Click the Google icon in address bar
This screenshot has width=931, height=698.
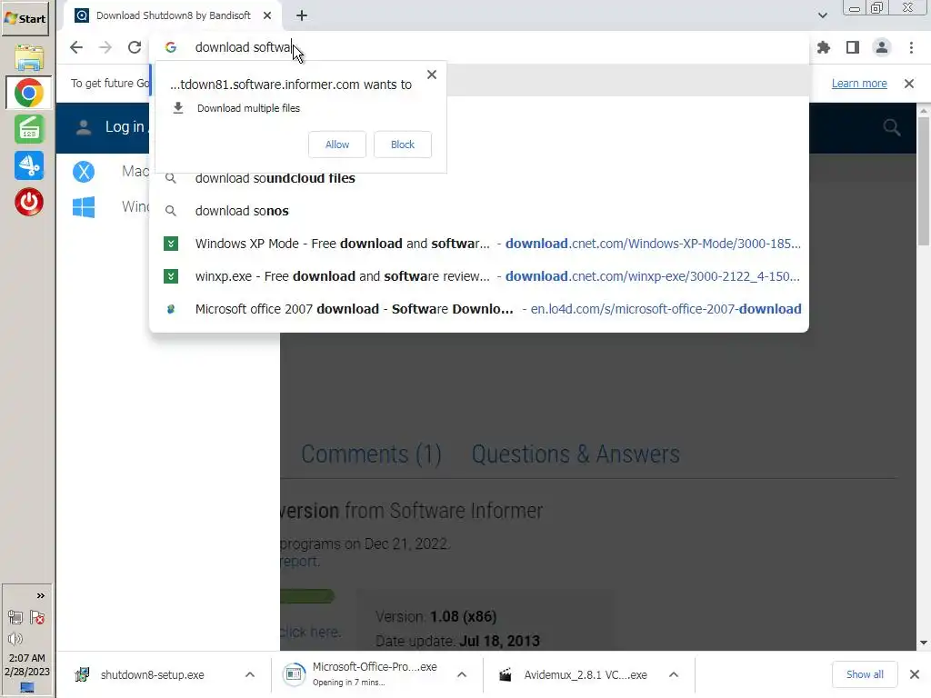pos(171,47)
